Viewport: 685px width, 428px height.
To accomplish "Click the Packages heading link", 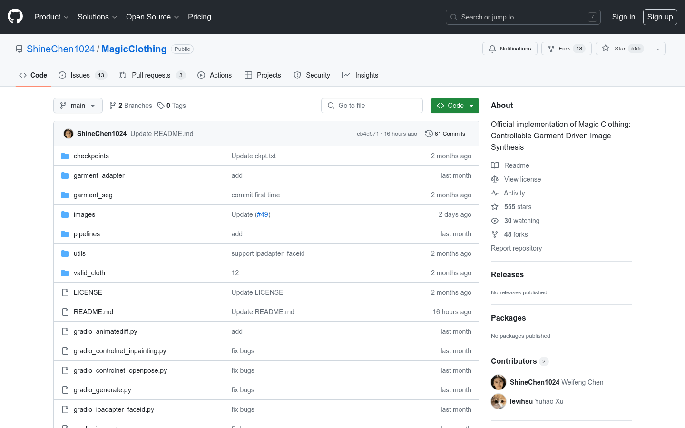I will (x=509, y=318).
